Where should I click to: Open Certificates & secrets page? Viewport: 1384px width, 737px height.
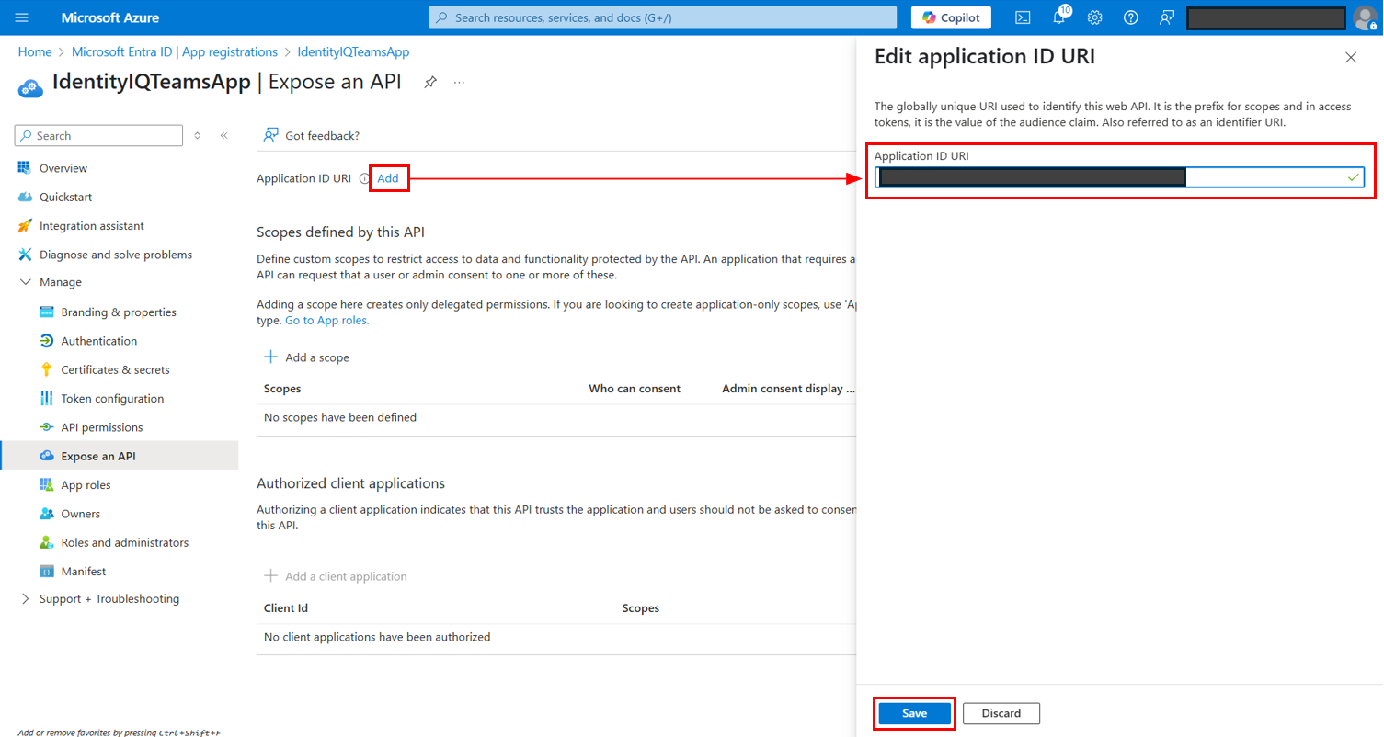pyautogui.click(x=115, y=369)
